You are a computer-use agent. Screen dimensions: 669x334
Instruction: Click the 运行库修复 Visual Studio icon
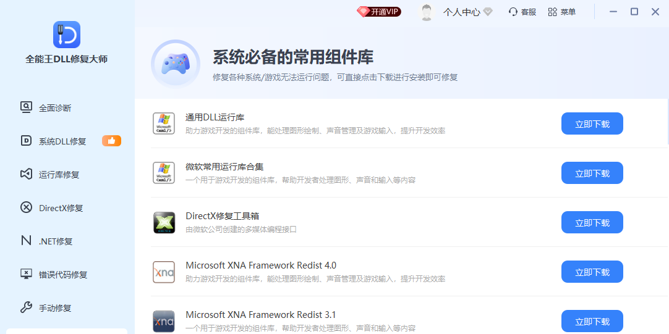coord(26,174)
